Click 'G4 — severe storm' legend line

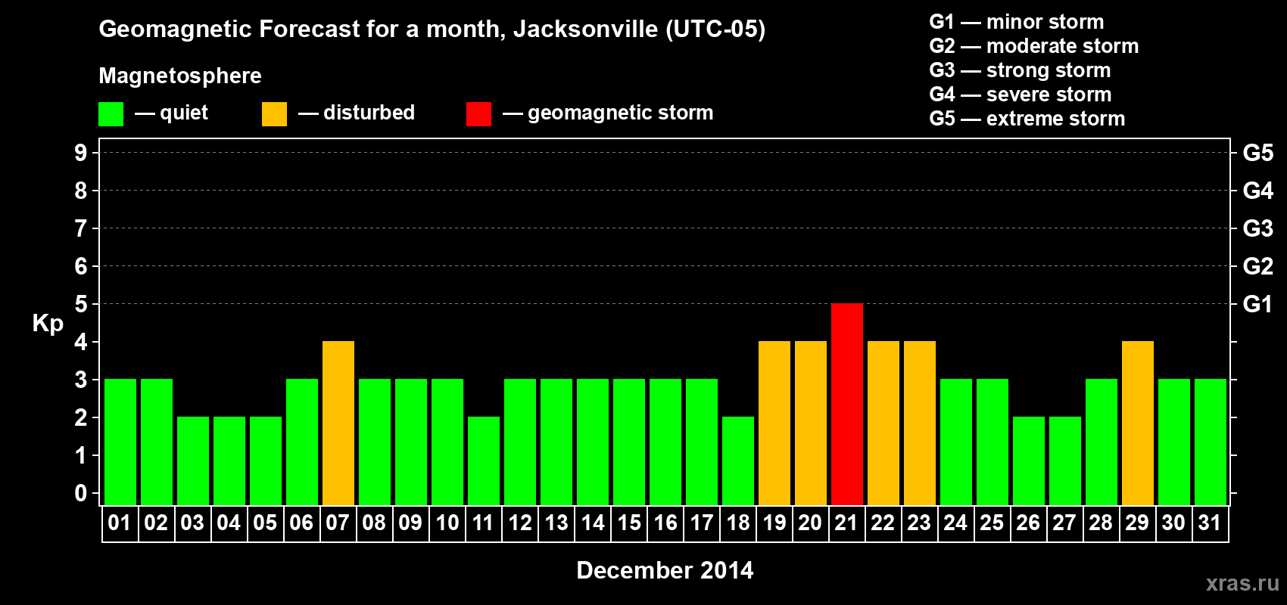click(x=1021, y=95)
